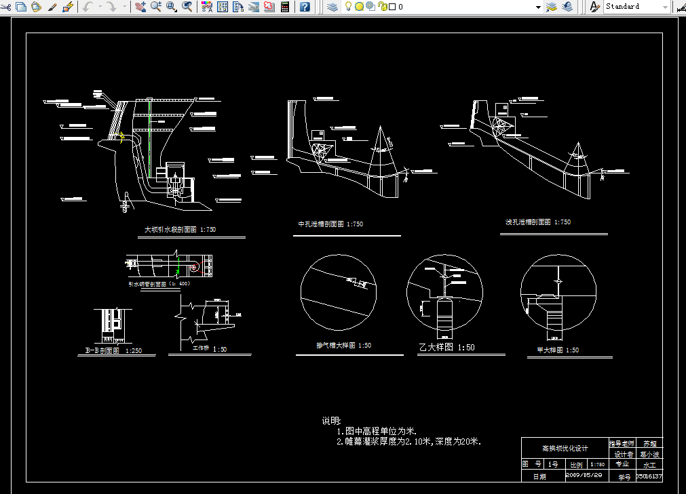Image resolution: width=686 pixels, height=494 pixels.
Task: Expand the layer list dropdown arrow
Action: (x=538, y=7)
